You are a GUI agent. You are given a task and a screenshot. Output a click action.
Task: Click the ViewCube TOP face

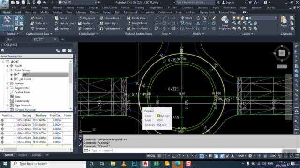pos(282,53)
